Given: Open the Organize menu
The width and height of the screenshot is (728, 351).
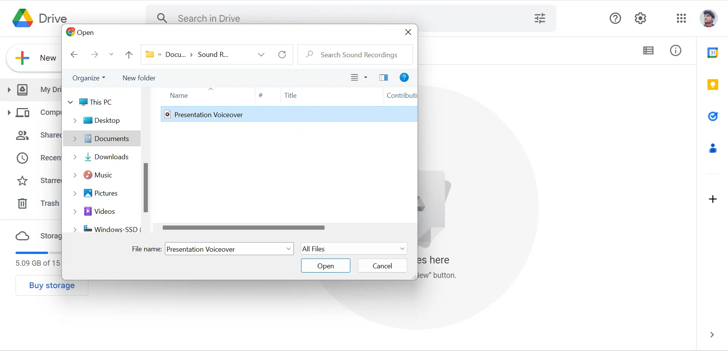Looking at the screenshot, I should 88,78.
